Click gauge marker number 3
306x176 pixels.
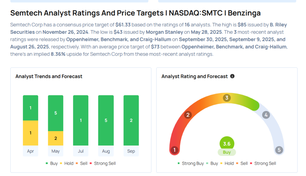227,98
